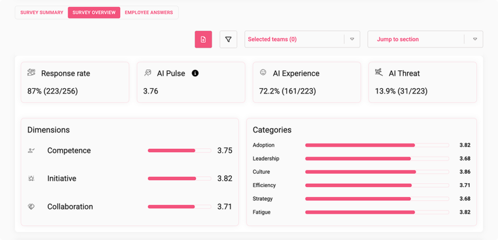Image resolution: width=498 pixels, height=240 pixels.
Task: Click the Competence score bar
Action: coord(179,151)
